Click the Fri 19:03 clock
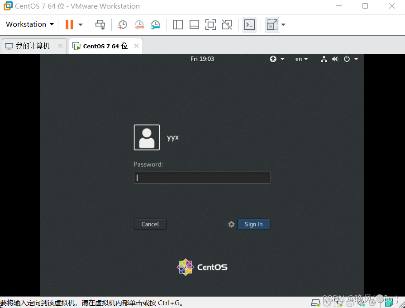 (x=202, y=59)
